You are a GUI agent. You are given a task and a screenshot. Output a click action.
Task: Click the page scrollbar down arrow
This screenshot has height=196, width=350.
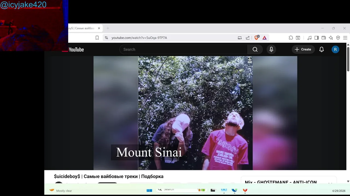click(348, 181)
